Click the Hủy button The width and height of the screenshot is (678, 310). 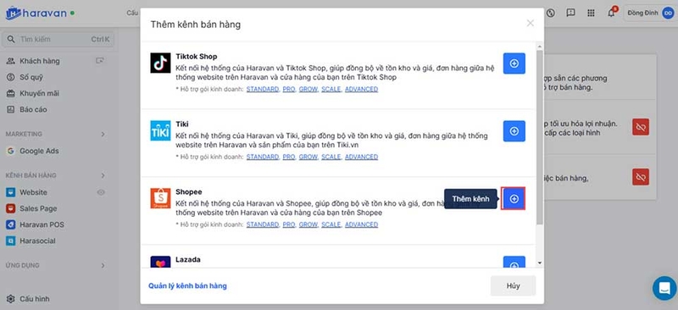(514, 285)
